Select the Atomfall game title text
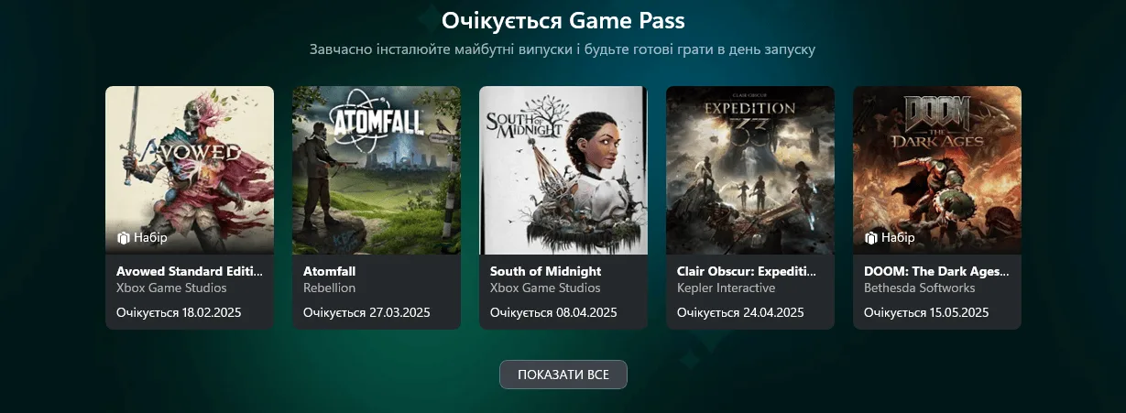The image size is (1126, 413). click(x=329, y=271)
